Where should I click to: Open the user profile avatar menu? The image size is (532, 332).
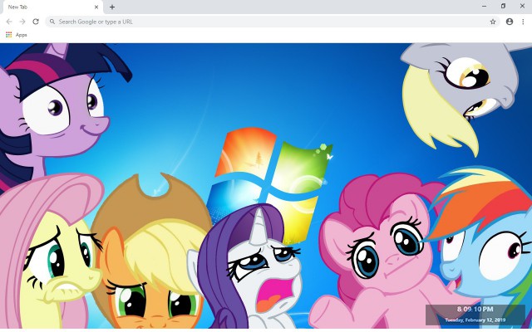510,22
